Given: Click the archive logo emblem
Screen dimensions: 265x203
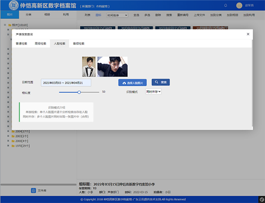Looking at the screenshot, I should (x=13, y=5).
